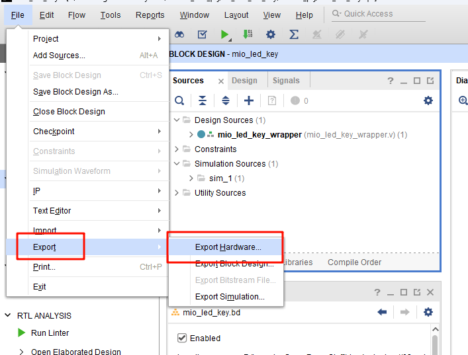
Task: Open the Layout menu
Action: tap(236, 15)
